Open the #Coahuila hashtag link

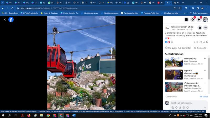coord(200,33)
